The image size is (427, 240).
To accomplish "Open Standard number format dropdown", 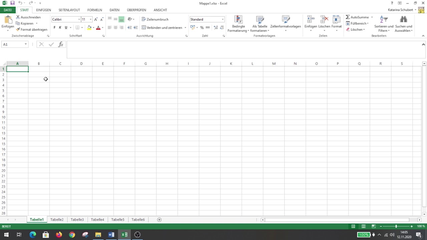I will [223, 19].
